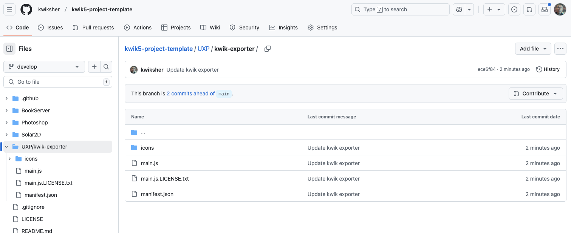The image size is (571, 233).
Task: Expand the .github folder chevron
Action: tap(6, 98)
